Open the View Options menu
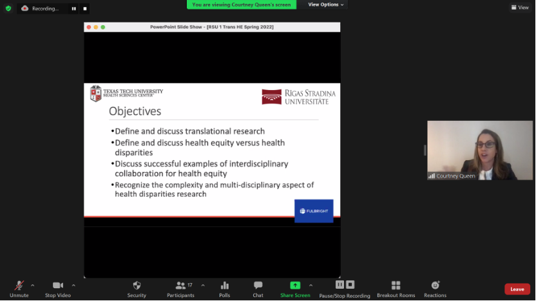Image resolution: width=536 pixels, height=301 pixels. [x=325, y=5]
